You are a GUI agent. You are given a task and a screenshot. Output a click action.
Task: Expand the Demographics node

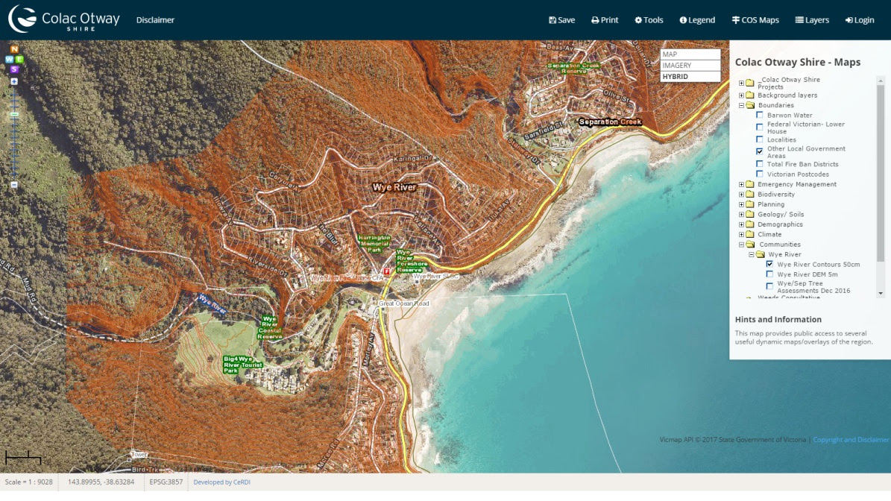[x=742, y=224]
